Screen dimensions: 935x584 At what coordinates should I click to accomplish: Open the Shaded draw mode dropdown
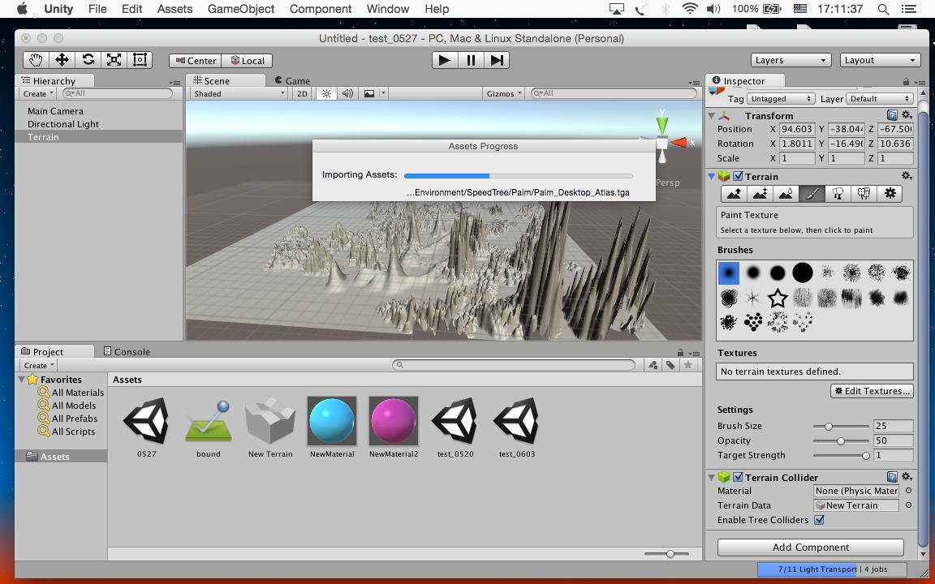[x=239, y=94]
